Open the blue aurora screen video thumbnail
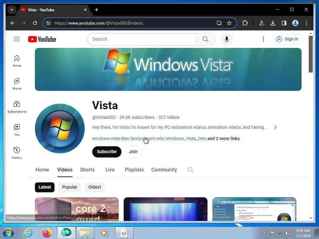 [x=165, y=209]
